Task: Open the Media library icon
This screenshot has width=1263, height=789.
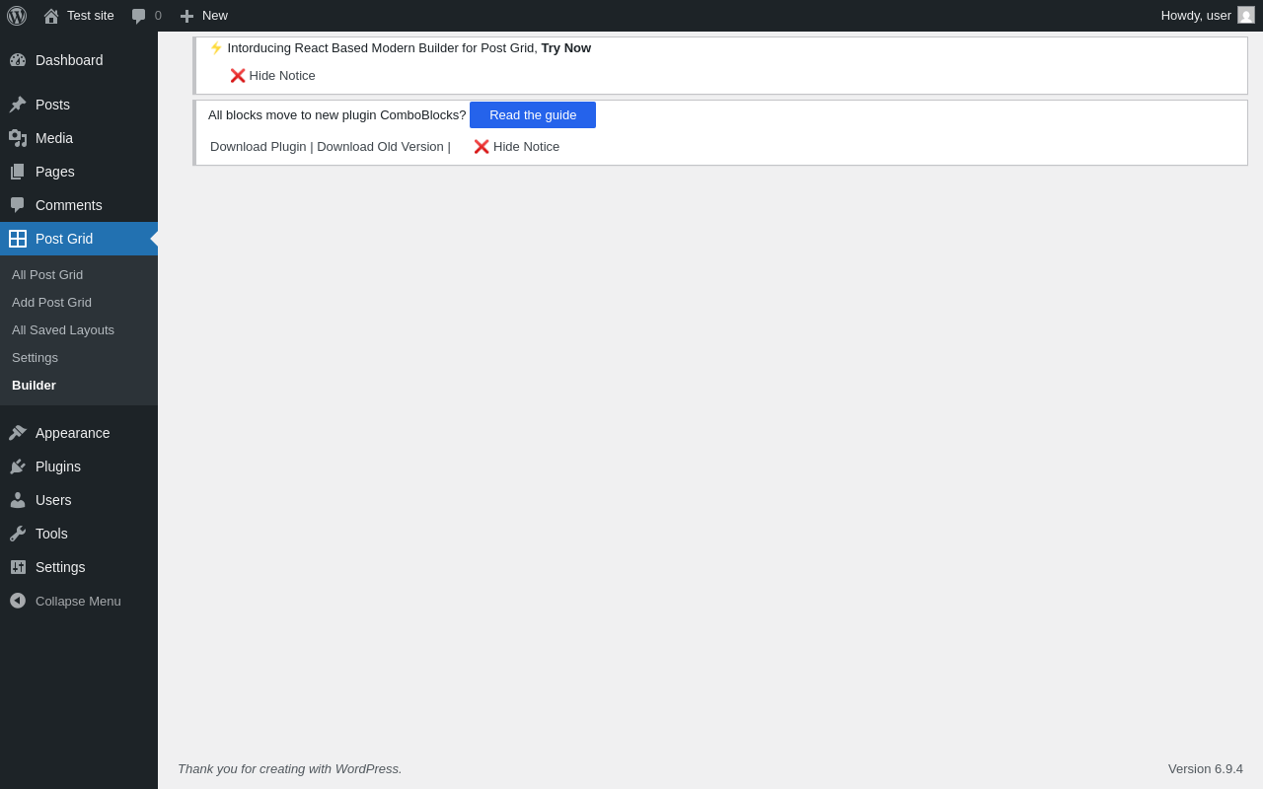Action: click(x=18, y=138)
